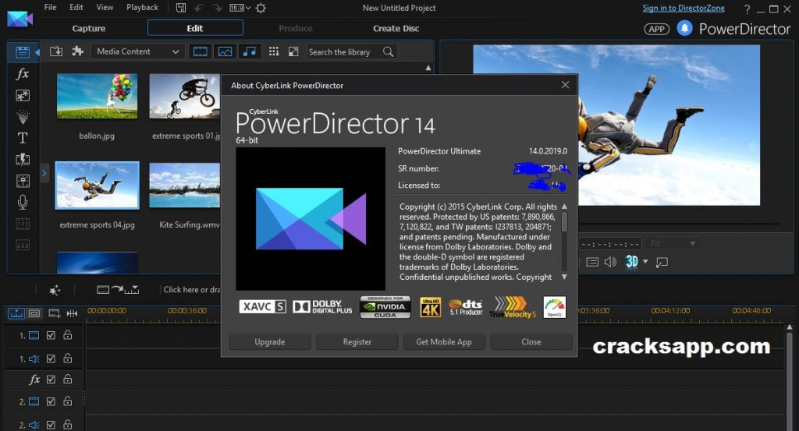This screenshot has width=799, height=431.
Task: Open the Media Content dropdown
Action: point(137,51)
